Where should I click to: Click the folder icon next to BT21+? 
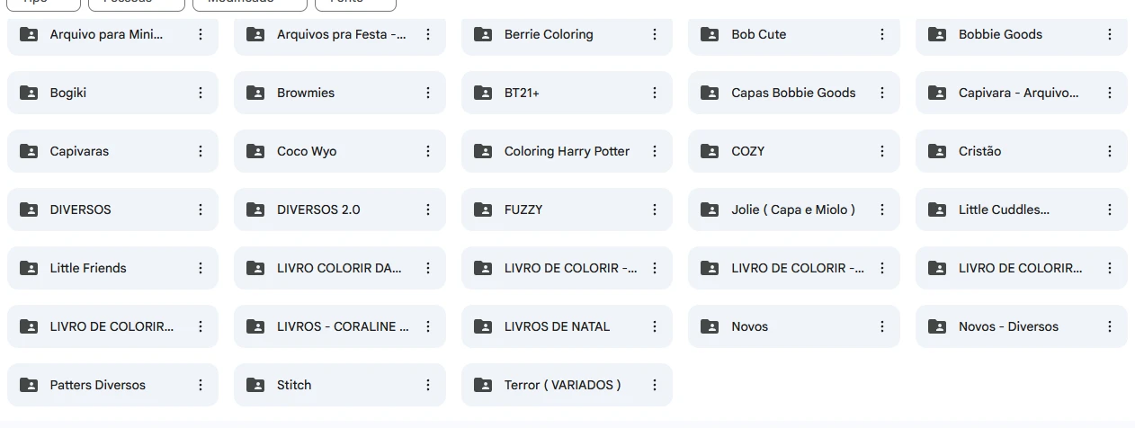coord(483,93)
